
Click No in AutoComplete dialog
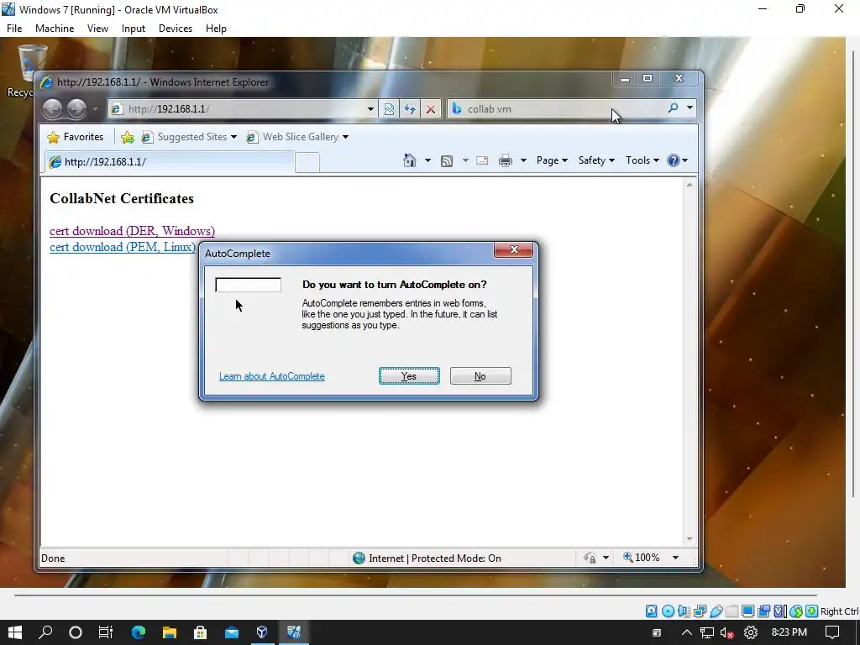tap(480, 376)
